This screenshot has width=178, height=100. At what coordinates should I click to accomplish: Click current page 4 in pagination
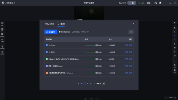[x=85, y=84]
